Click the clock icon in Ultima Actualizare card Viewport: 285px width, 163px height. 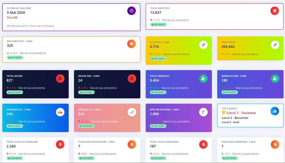click(131, 11)
